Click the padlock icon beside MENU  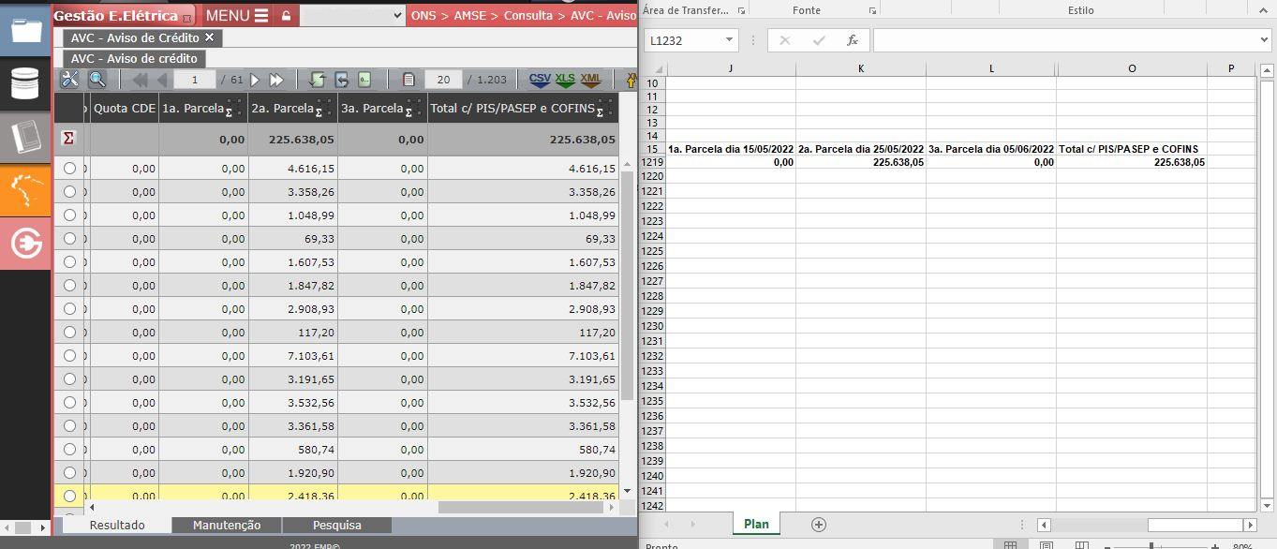pos(286,16)
